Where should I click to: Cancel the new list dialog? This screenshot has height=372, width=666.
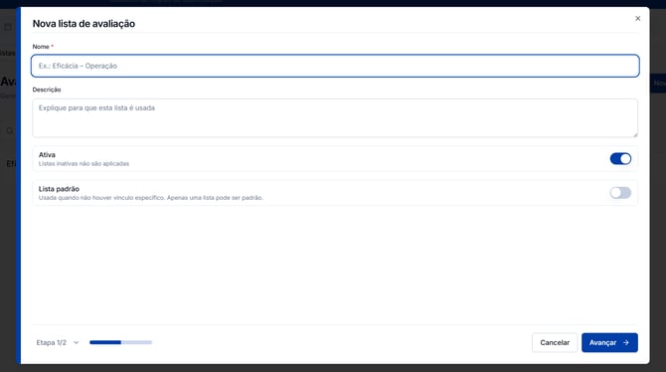(555, 342)
